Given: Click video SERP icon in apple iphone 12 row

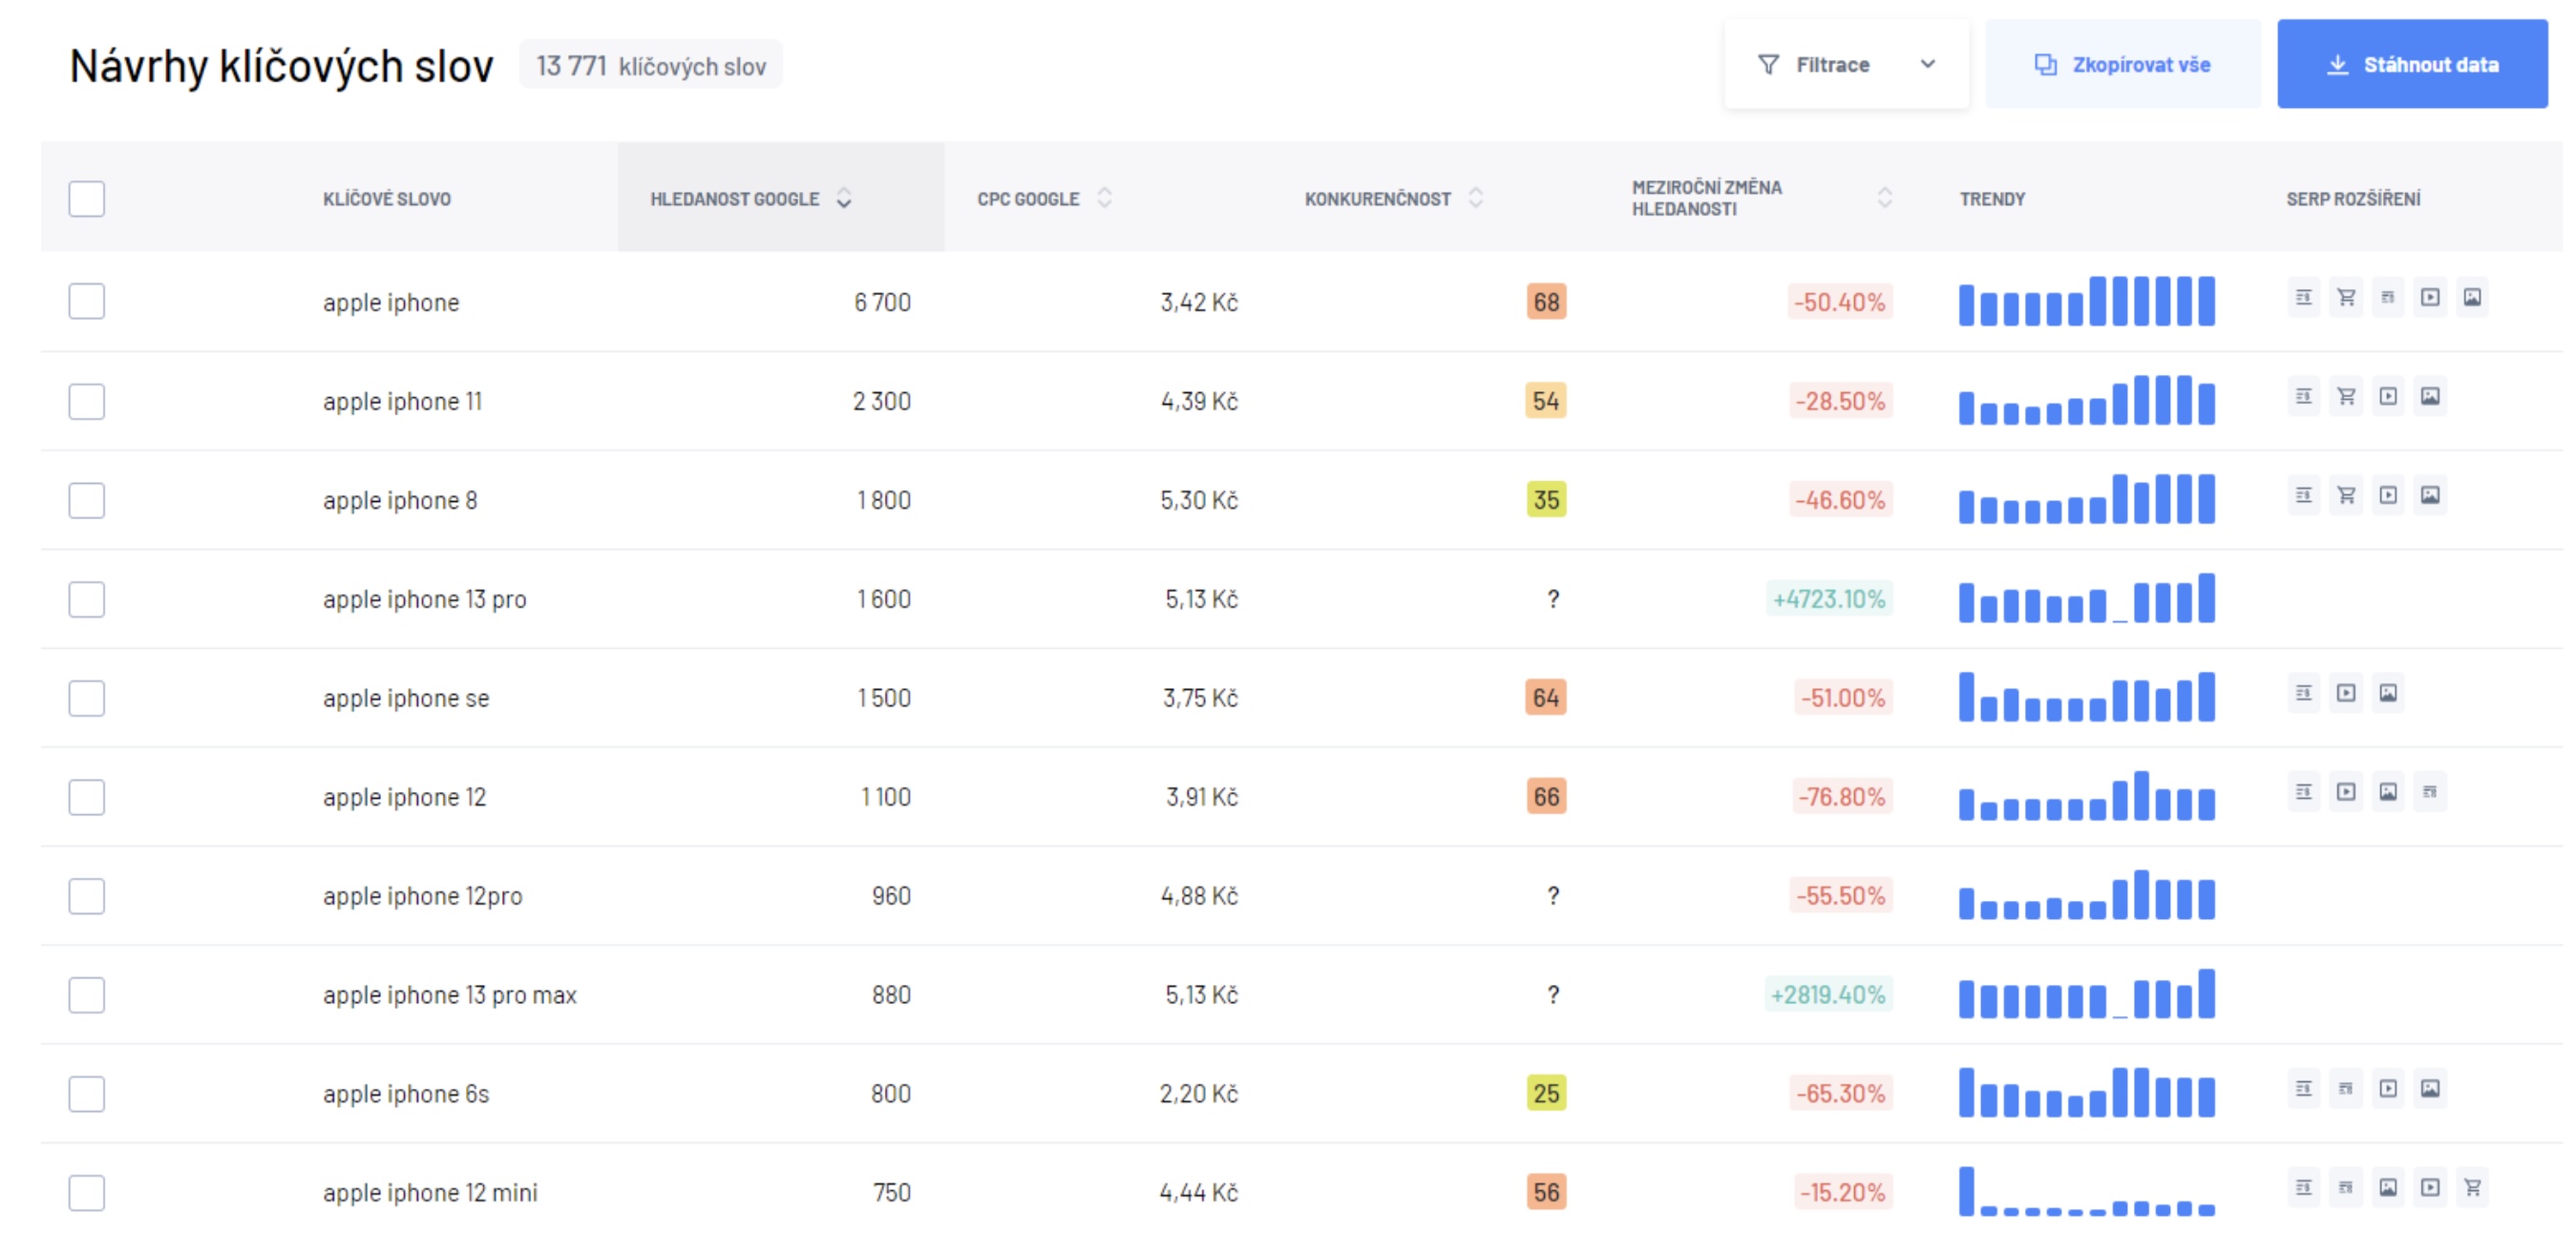Looking at the screenshot, I should (2345, 792).
